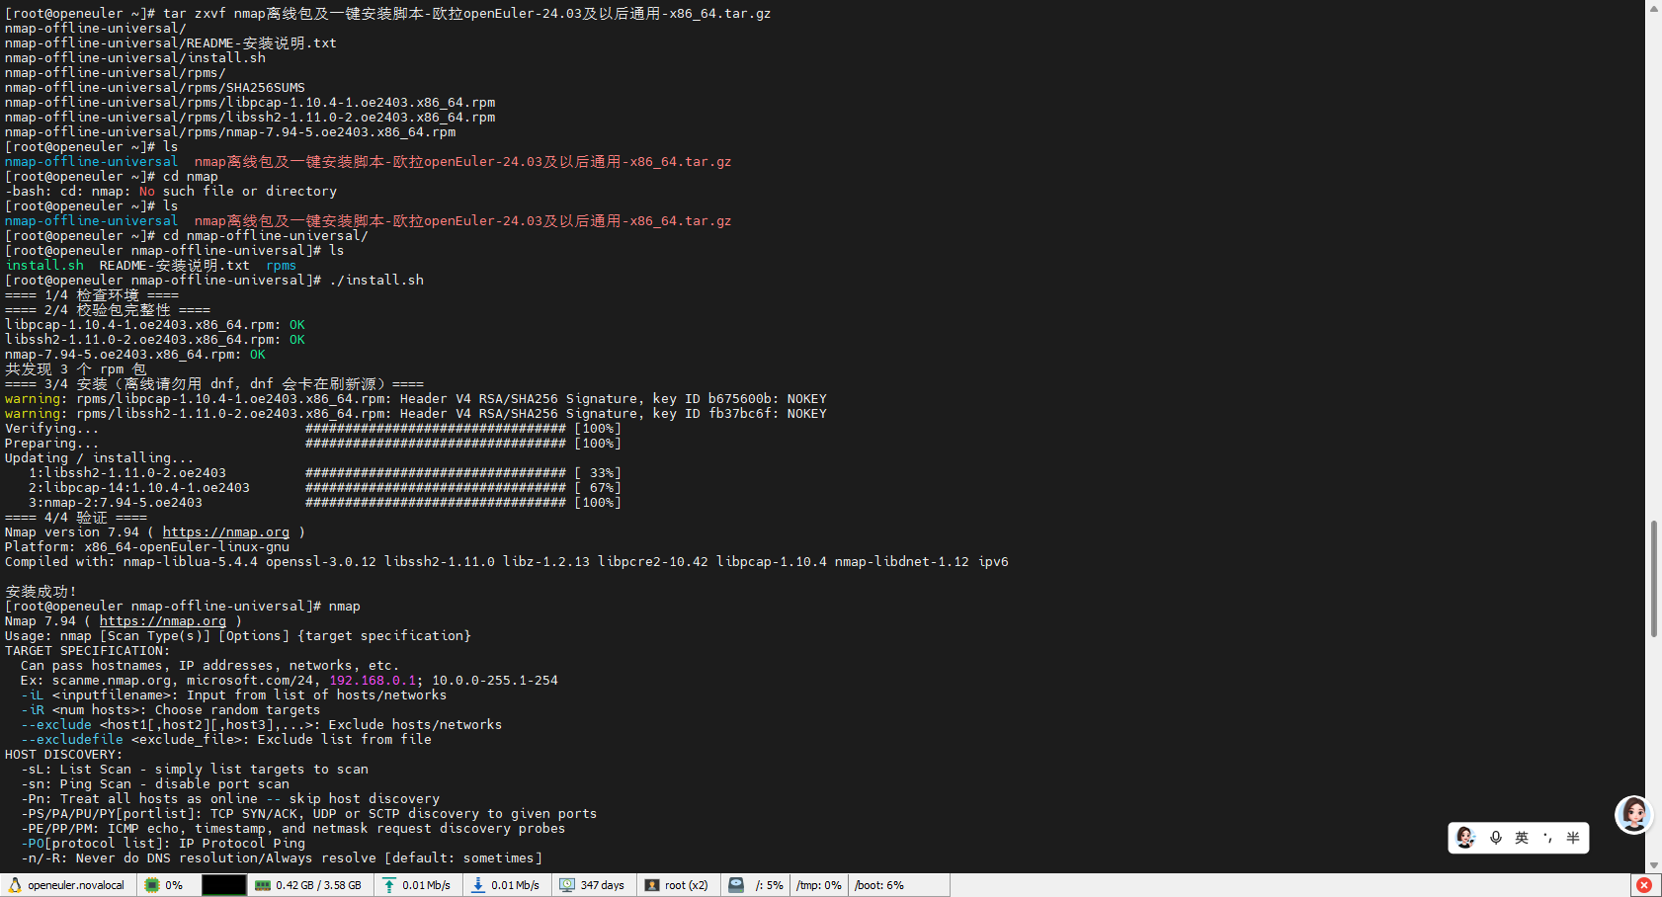Click the green 'install.sh' file name in ls output
This screenshot has height=897, width=1662.
[44, 266]
